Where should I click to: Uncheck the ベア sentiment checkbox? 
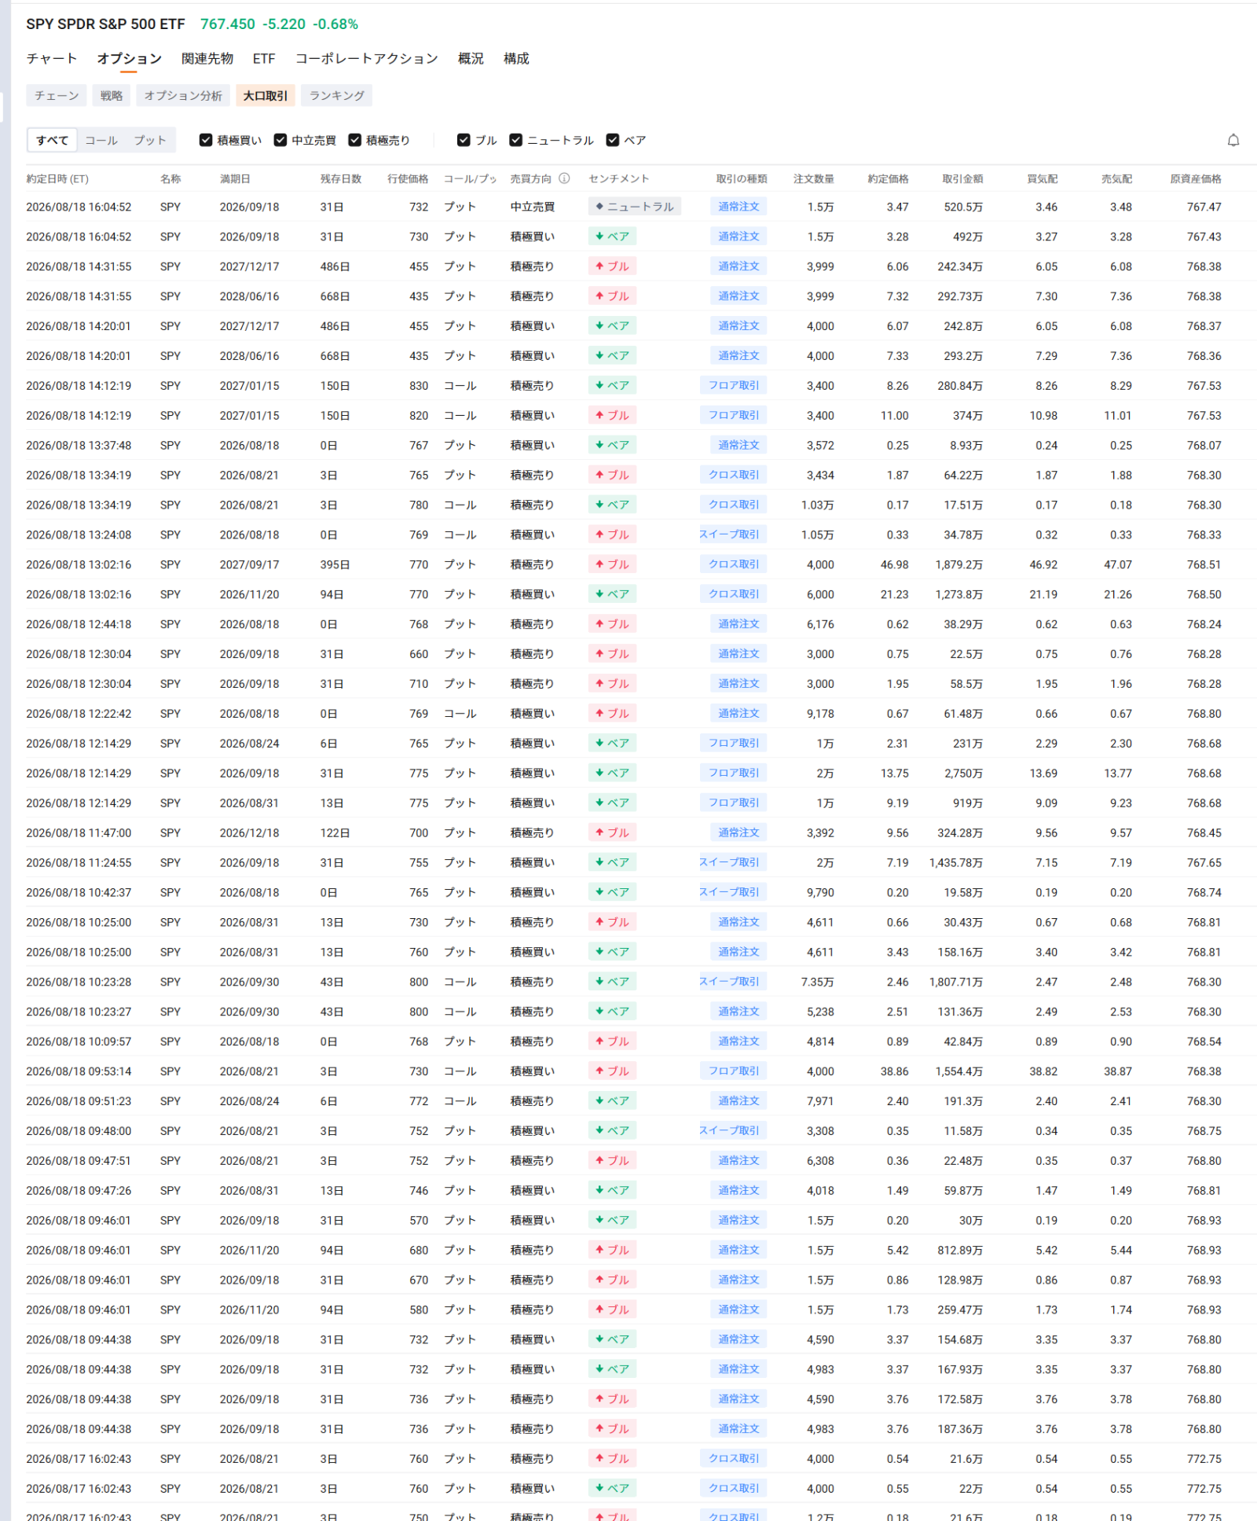tap(613, 140)
